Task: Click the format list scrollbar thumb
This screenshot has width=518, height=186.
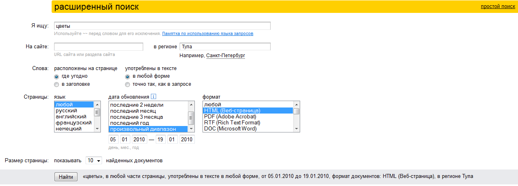Action: [297, 111]
